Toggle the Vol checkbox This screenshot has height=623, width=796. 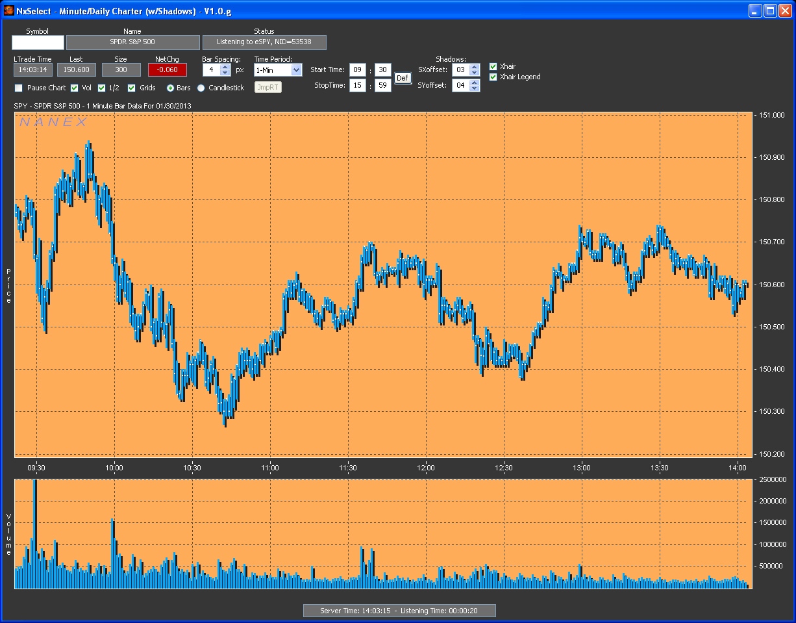(75, 88)
